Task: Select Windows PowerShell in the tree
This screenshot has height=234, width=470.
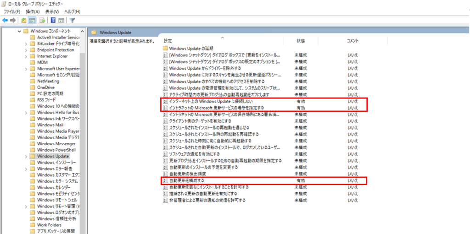Action: coord(56,150)
